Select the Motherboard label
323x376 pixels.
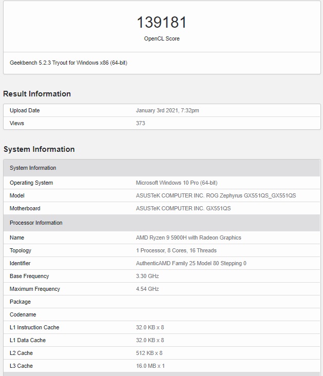(25, 208)
